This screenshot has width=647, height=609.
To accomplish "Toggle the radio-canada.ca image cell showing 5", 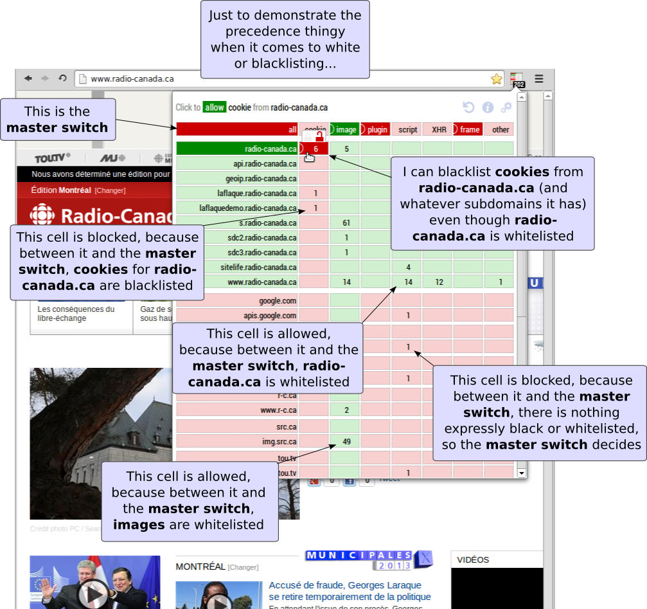I will point(344,149).
